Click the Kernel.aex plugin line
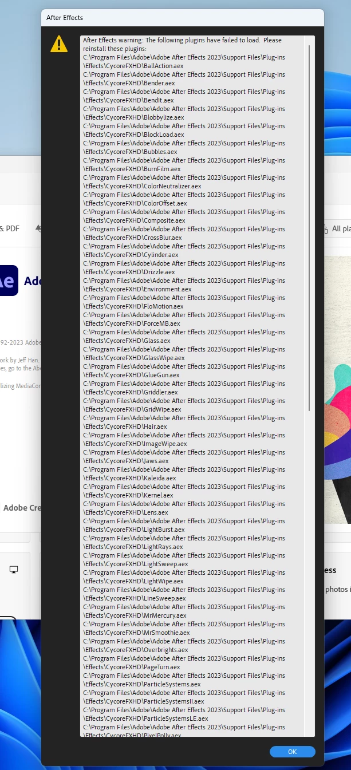 pos(128,495)
